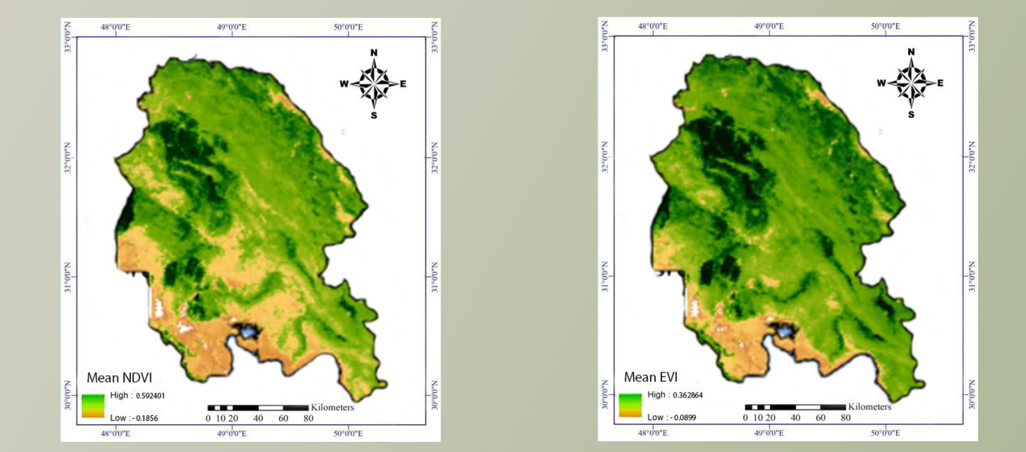Click the compass rose on the EVI map

click(x=911, y=83)
